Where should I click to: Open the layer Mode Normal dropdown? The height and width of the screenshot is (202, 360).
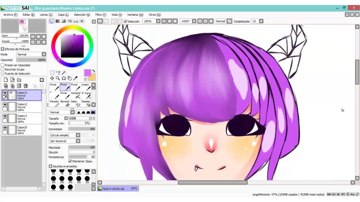[31, 54]
